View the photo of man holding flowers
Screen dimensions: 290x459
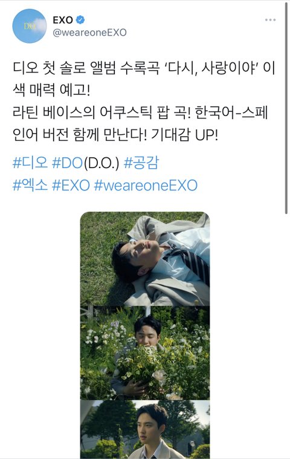[145, 353]
